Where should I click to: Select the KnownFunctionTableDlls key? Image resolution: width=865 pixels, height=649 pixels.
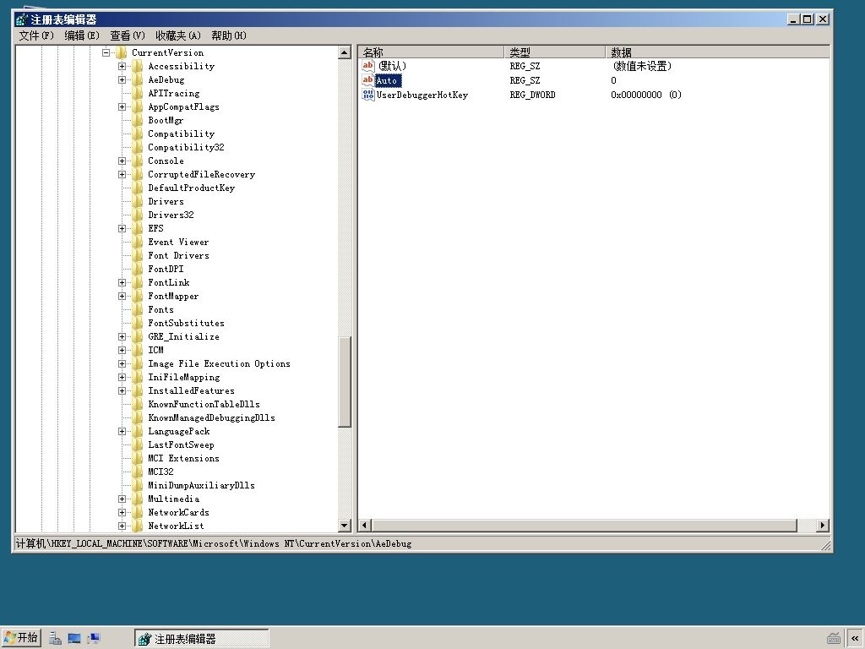tap(204, 405)
